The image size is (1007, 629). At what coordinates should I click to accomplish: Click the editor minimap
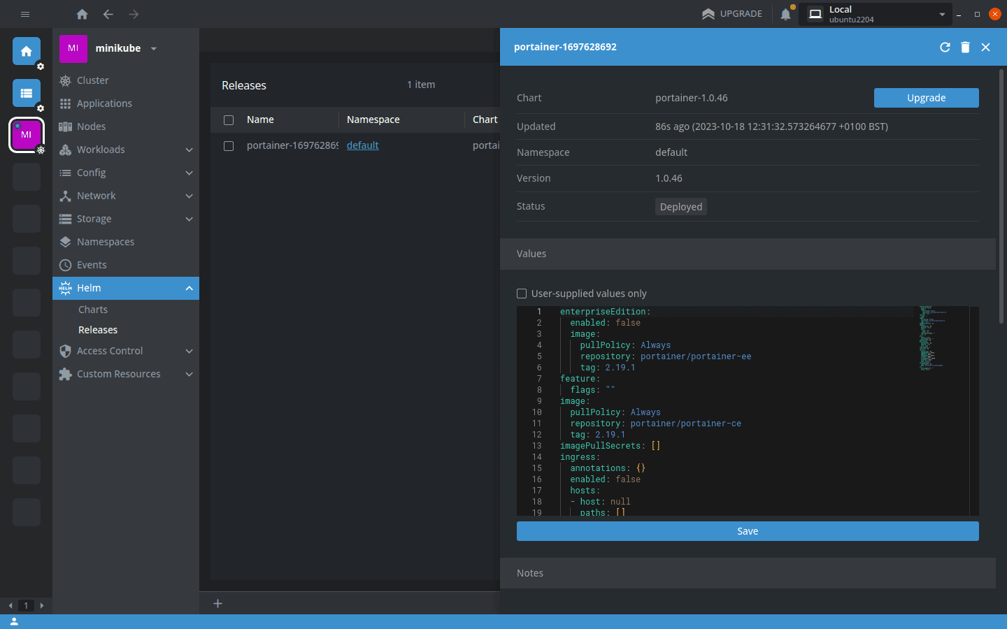pyautogui.click(x=941, y=411)
